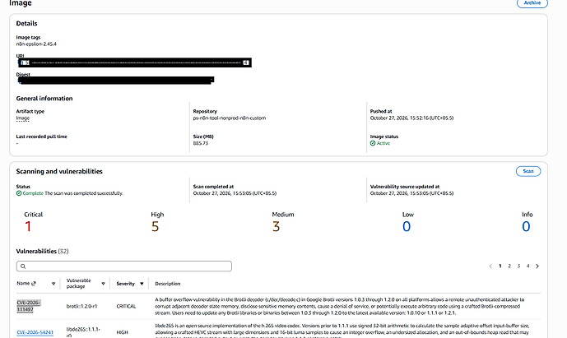Click the Pushed at date October 27, 2026, 15:52:16
Image resolution: width=567 pixels, height=338 pixels.
point(411,118)
